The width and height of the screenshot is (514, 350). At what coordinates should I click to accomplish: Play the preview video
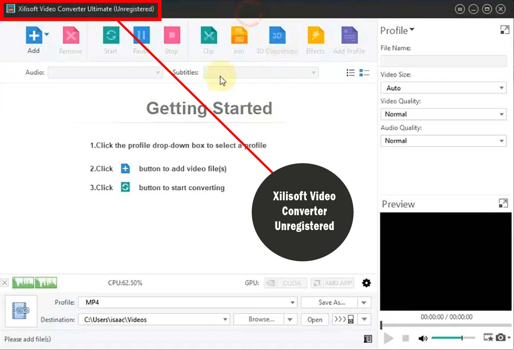tap(388, 338)
